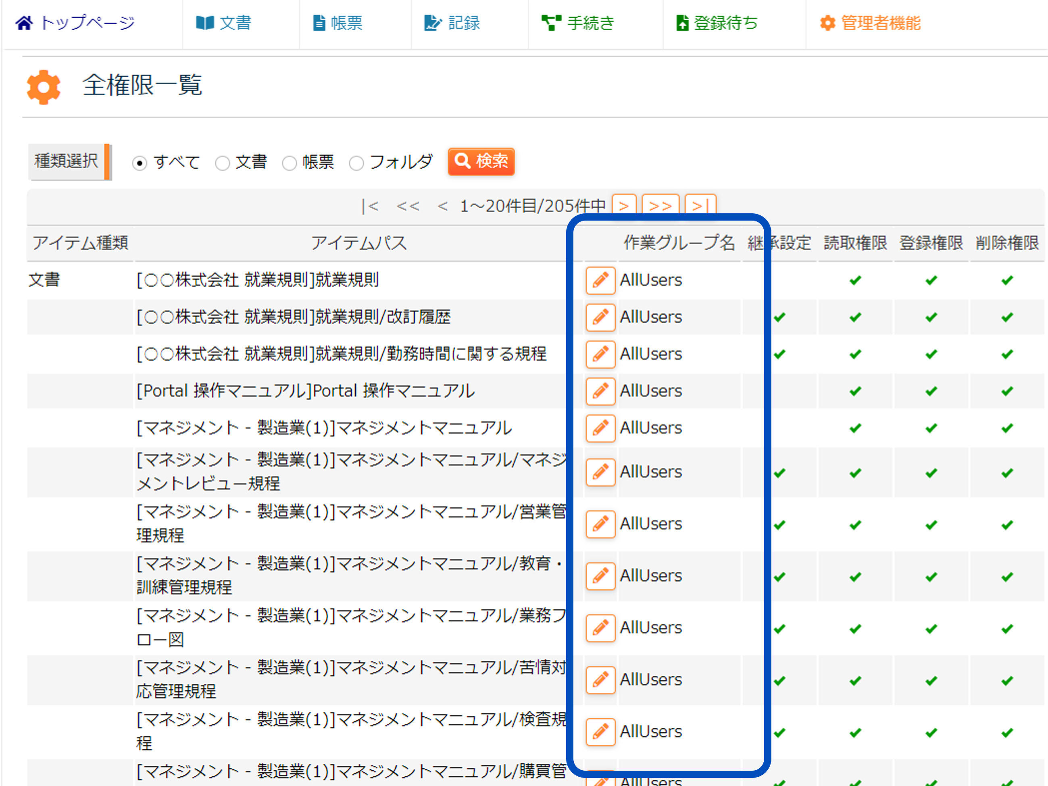Click the orange gear icon beside 全権限一覧

point(44,87)
